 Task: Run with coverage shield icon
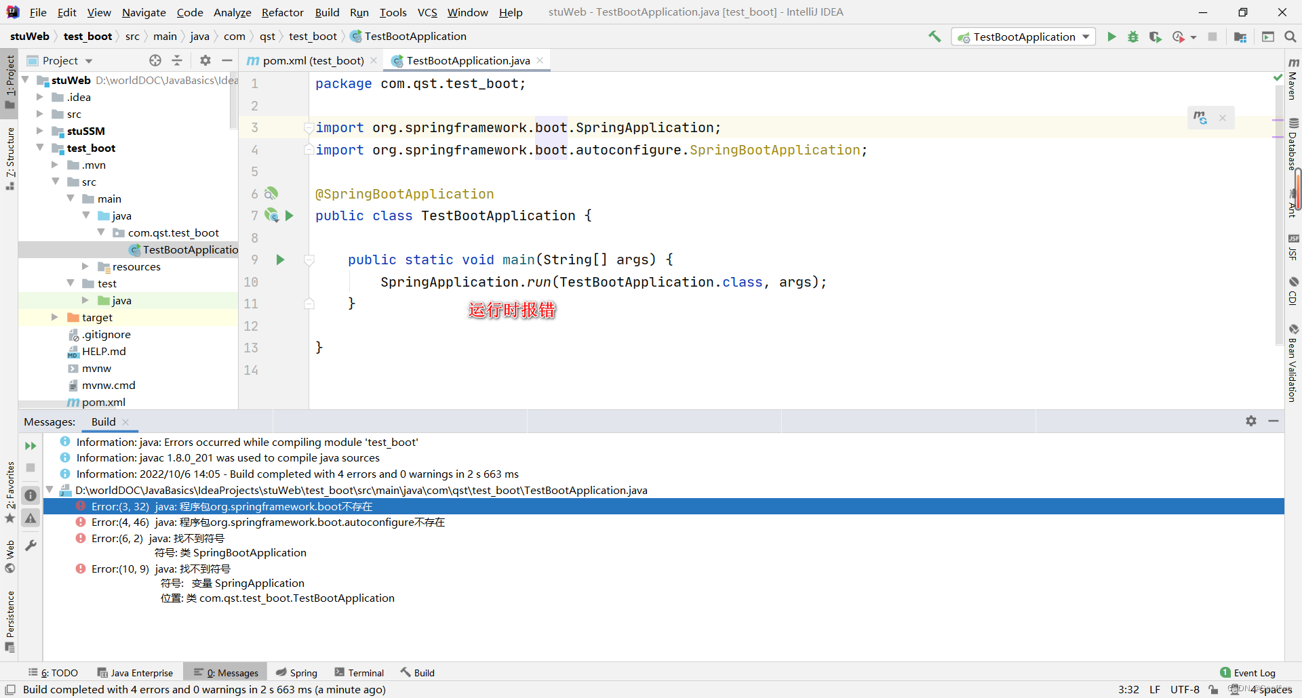click(x=1156, y=37)
